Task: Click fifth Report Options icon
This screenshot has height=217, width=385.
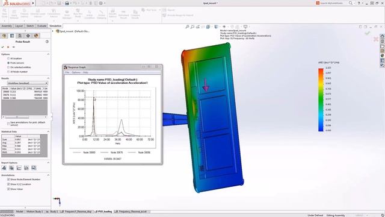Action: (34, 168)
